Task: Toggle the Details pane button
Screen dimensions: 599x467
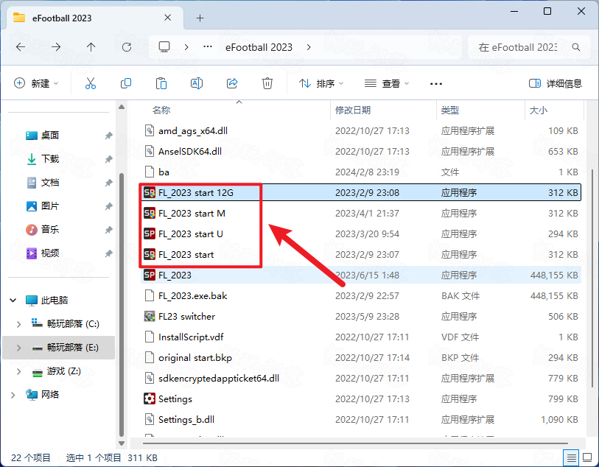Action: coord(555,83)
